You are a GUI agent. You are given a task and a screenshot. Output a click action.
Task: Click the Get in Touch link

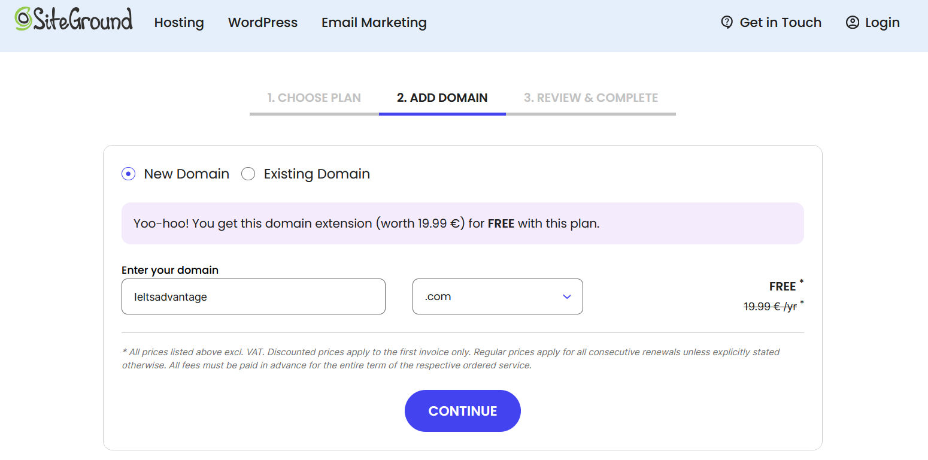point(771,23)
